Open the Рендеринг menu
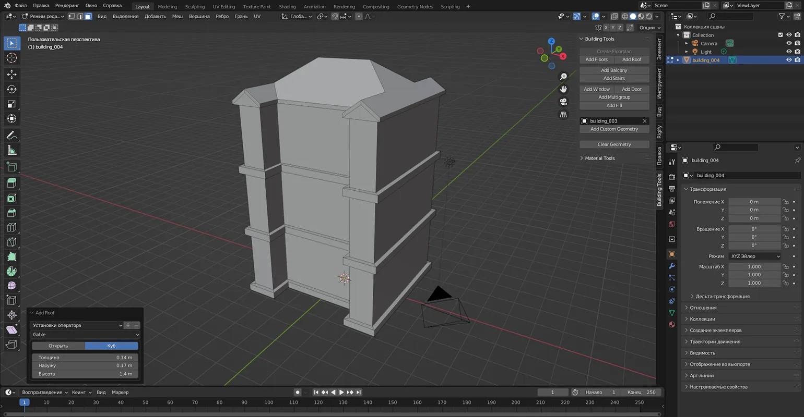 67,5
